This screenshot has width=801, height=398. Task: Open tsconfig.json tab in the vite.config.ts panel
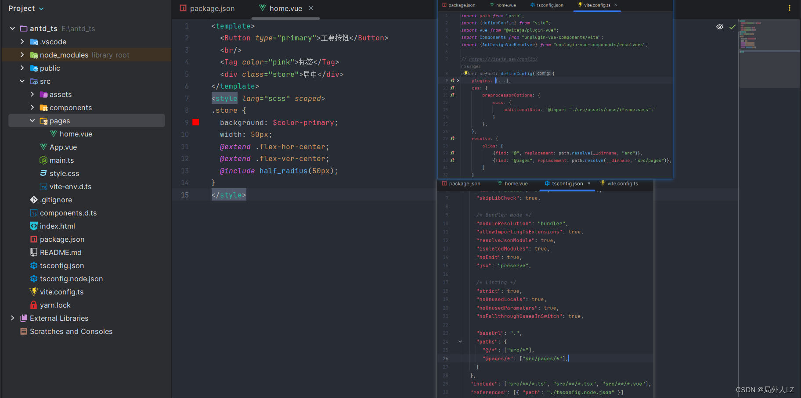pos(547,5)
